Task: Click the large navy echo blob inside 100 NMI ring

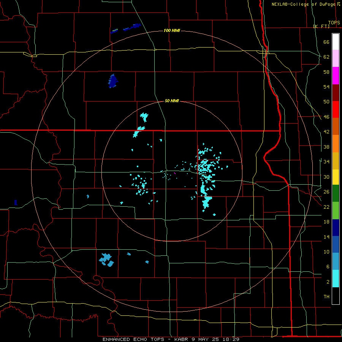Action: (x=113, y=81)
